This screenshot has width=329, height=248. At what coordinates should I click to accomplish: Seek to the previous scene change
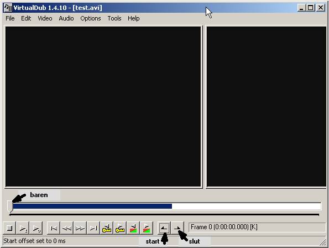[x=133, y=228]
